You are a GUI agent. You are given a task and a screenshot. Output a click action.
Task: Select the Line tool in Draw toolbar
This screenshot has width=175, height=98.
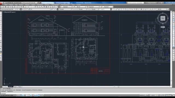tap(1, 13)
